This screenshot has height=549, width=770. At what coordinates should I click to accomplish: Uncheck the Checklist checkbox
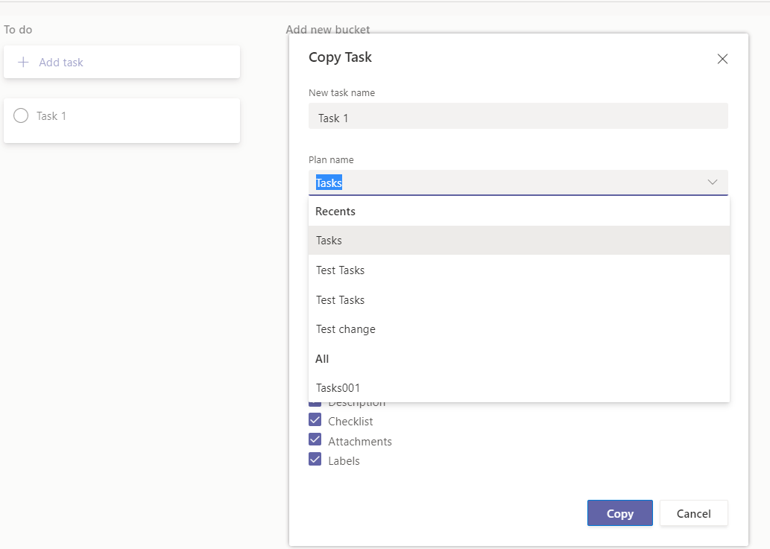[315, 420]
